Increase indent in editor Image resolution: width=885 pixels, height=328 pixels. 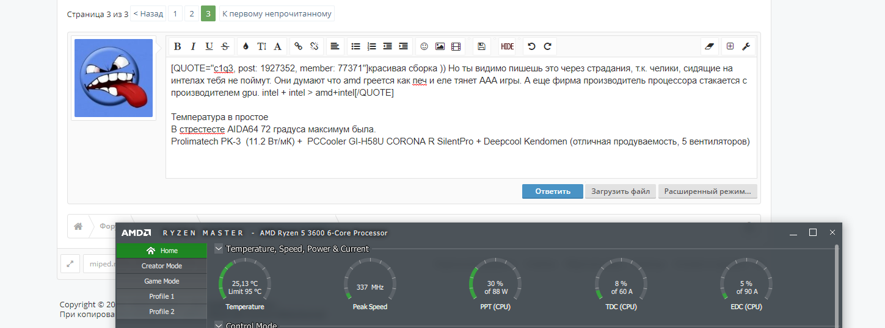coord(403,46)
